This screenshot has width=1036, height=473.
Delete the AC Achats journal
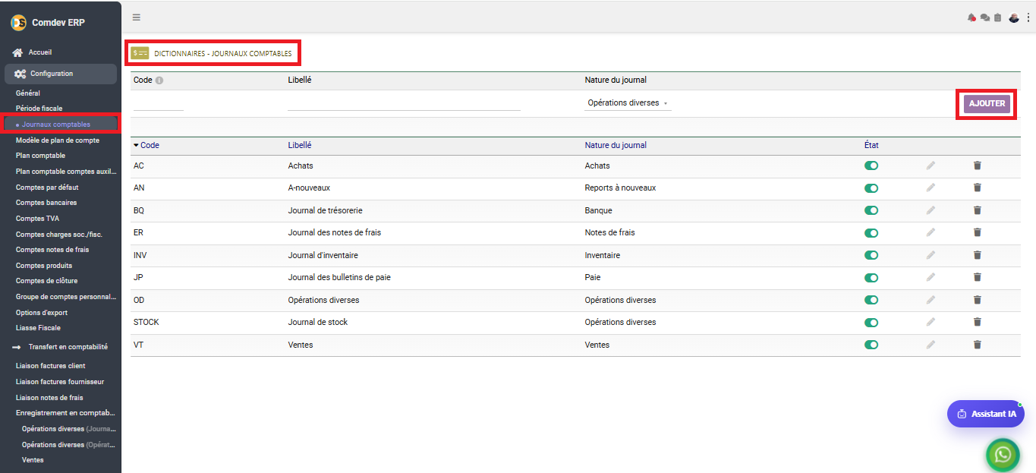coord(978,166)
